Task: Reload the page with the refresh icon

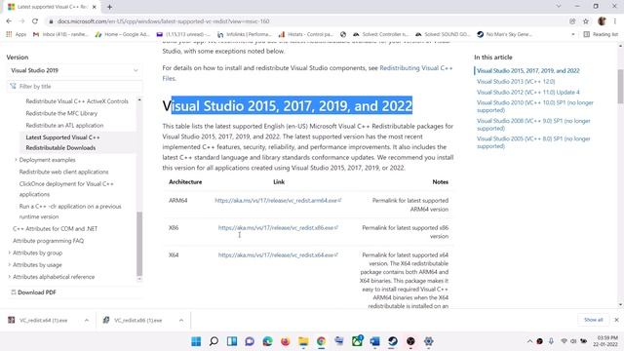Action: pyautogui.click(x=35, y=21)
